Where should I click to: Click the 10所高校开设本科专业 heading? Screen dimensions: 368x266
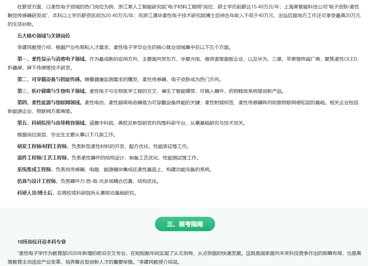pos(41,242)
